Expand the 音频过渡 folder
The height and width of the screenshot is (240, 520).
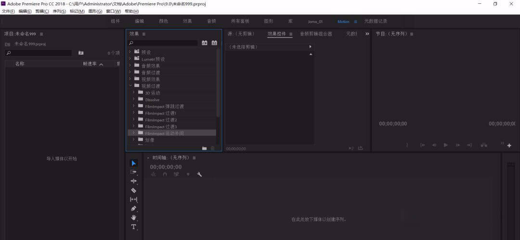pos(130,72)
